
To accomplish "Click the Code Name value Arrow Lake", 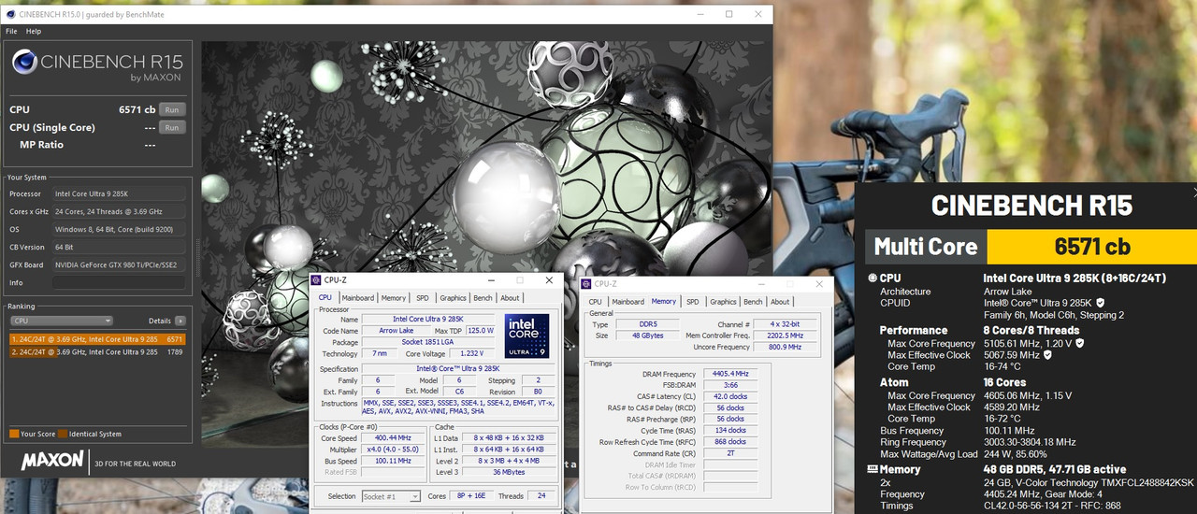I will 395,331.
